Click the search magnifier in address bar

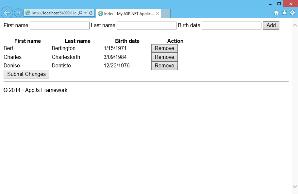click(x=80, y=13)
